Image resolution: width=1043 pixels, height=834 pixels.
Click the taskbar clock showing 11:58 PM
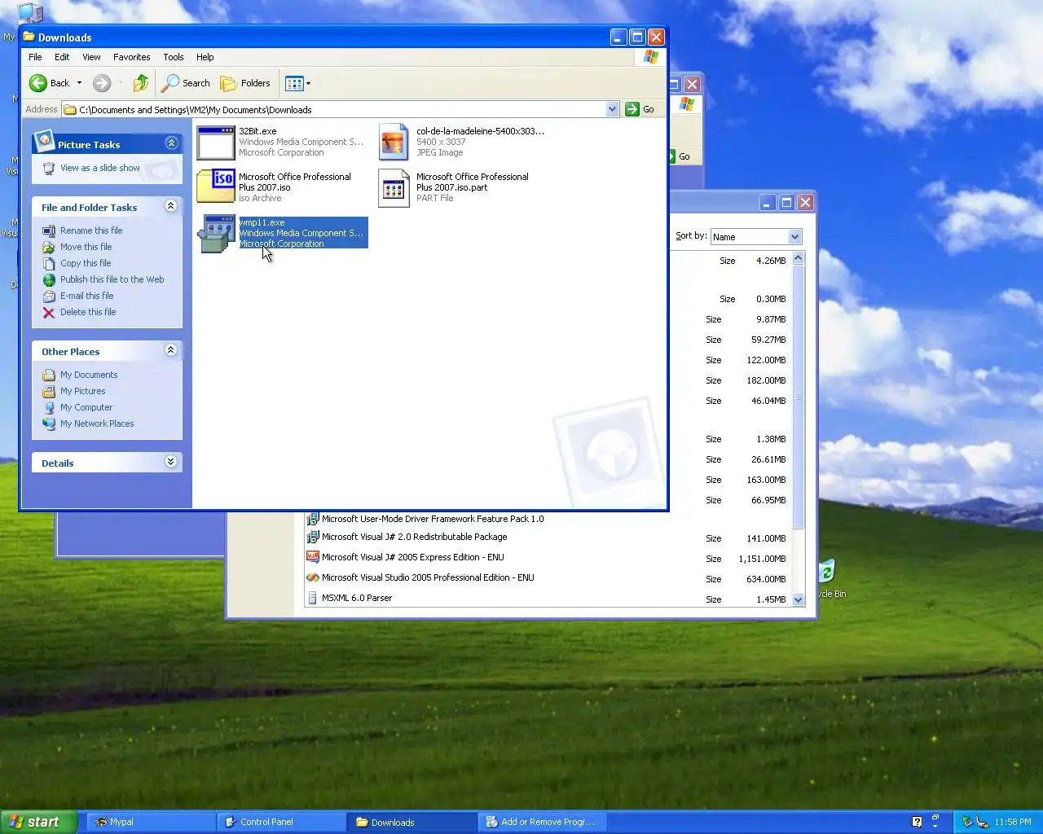(x=1013, y=822)
